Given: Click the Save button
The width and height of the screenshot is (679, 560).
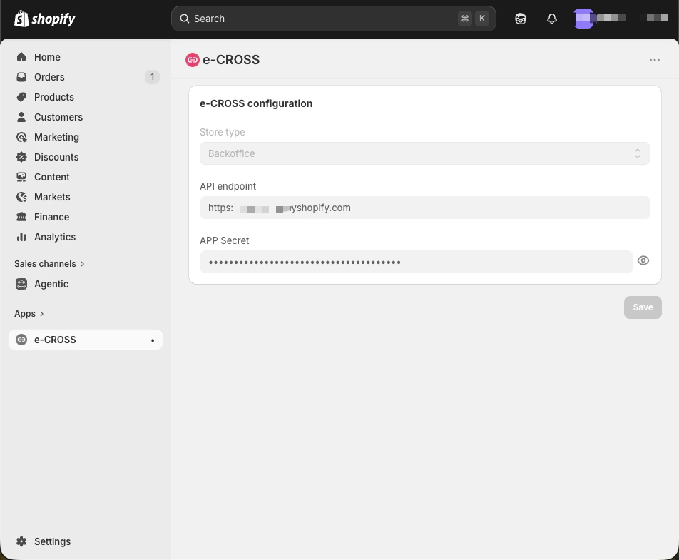Looking at the screenshot, I should (643, 307).
